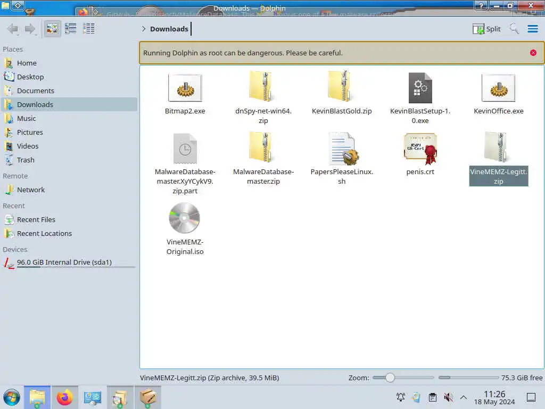Open Recent Files
The width and height of the screenshot is (545, 409).
tap(70, 220)
